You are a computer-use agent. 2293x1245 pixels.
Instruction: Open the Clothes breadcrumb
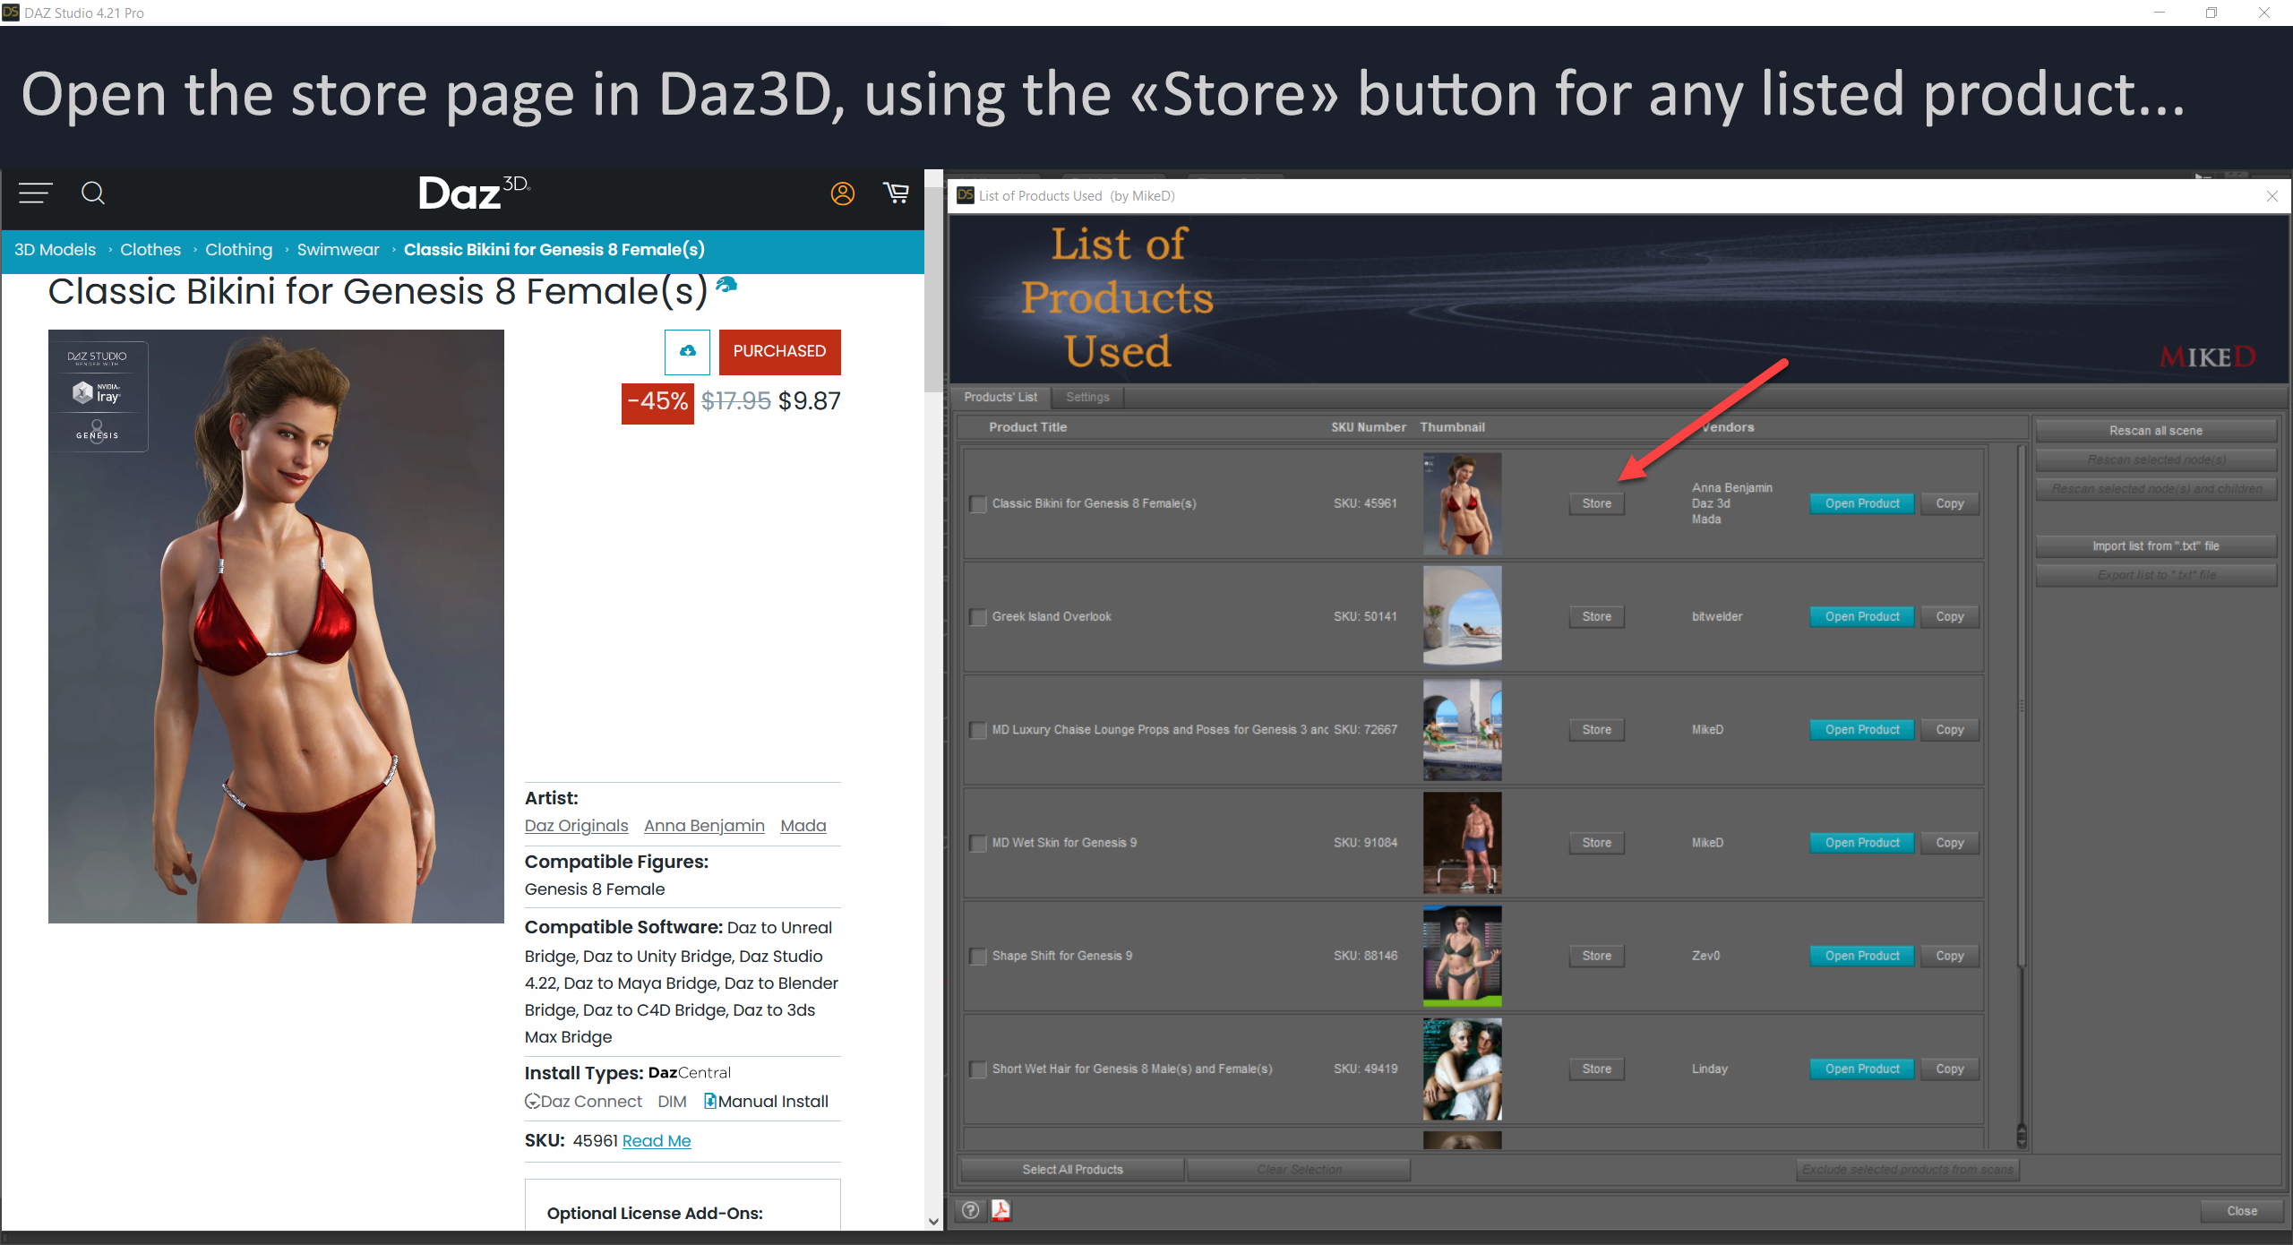click(150, 250)
